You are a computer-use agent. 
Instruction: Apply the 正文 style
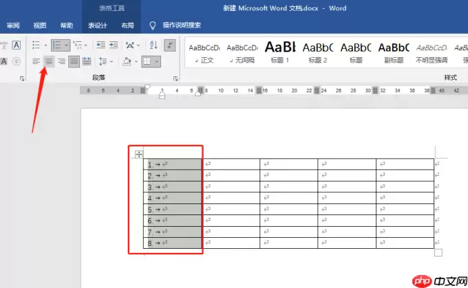[204, 53]
